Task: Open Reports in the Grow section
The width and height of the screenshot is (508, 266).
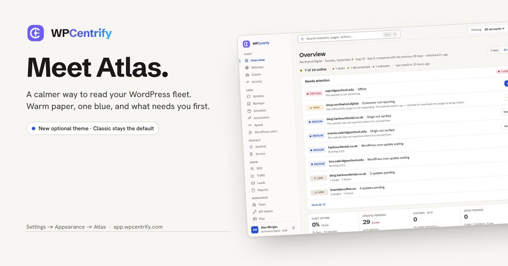Action: pyautogui.click(x=260, y=190)
